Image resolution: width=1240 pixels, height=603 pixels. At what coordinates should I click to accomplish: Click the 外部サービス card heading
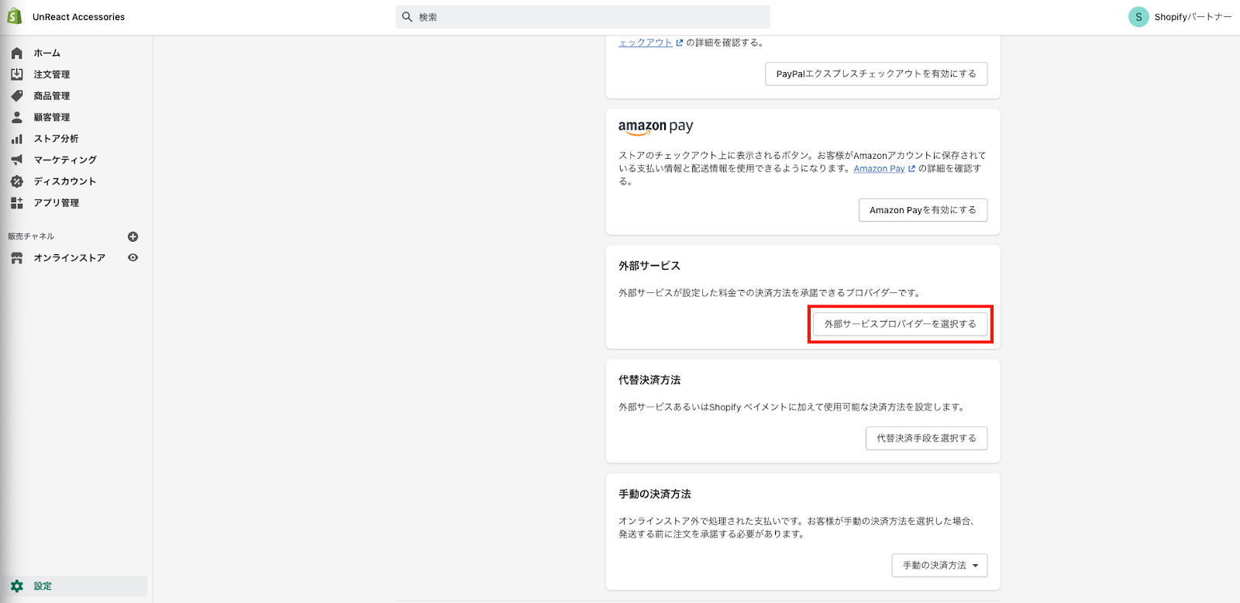[649, 266]
